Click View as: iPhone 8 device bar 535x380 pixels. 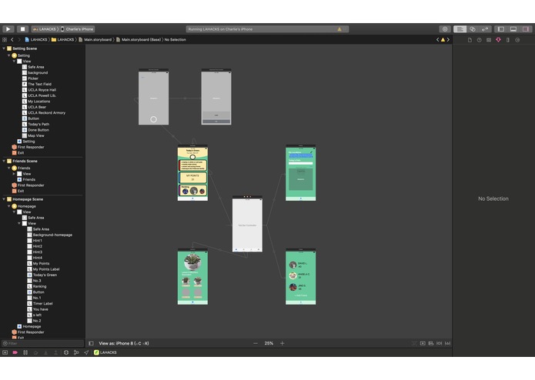point(123,343)
